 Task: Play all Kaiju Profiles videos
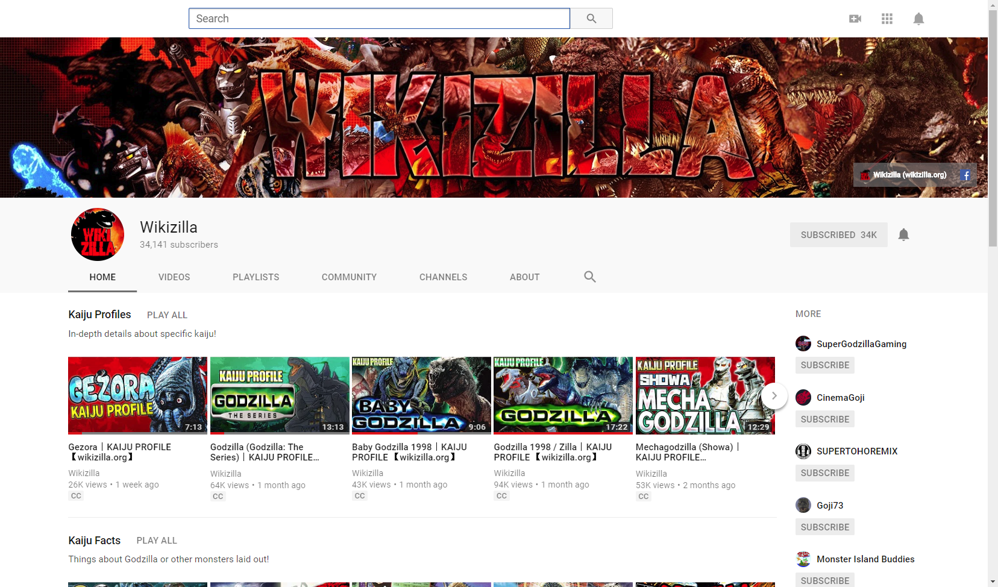coord(167,315)
